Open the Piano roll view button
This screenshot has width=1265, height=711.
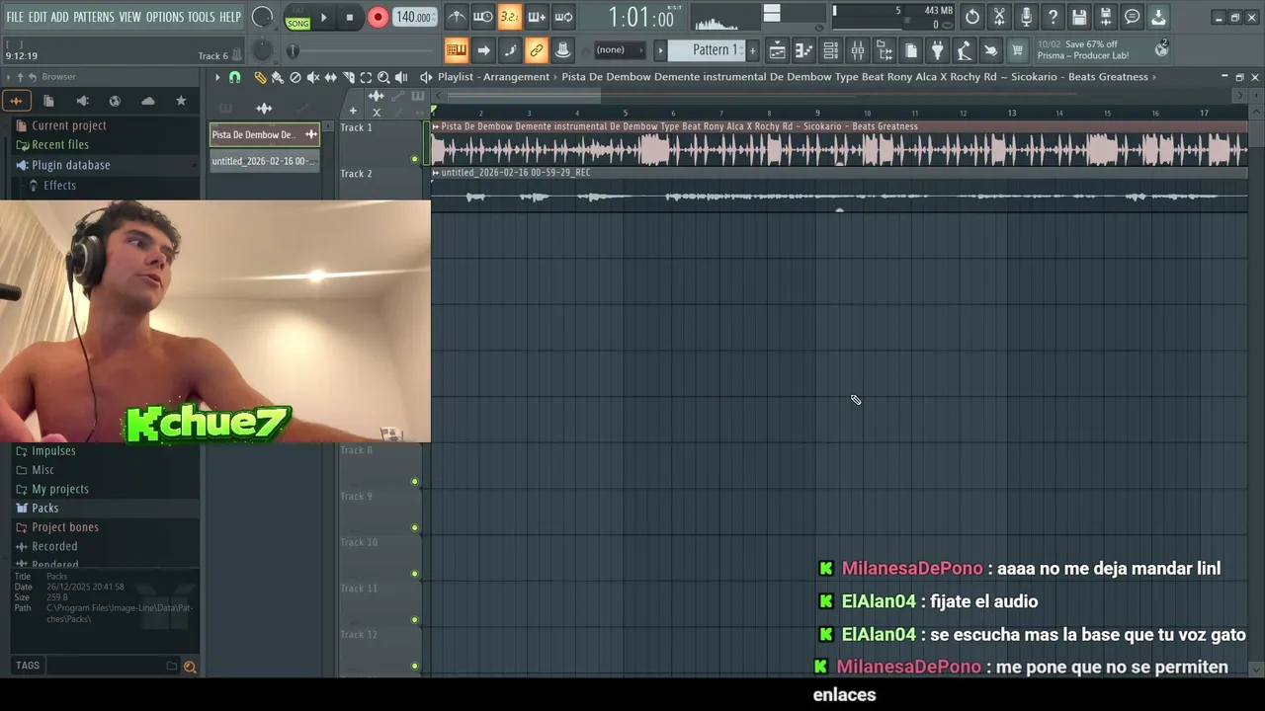[x=804, y=50]
